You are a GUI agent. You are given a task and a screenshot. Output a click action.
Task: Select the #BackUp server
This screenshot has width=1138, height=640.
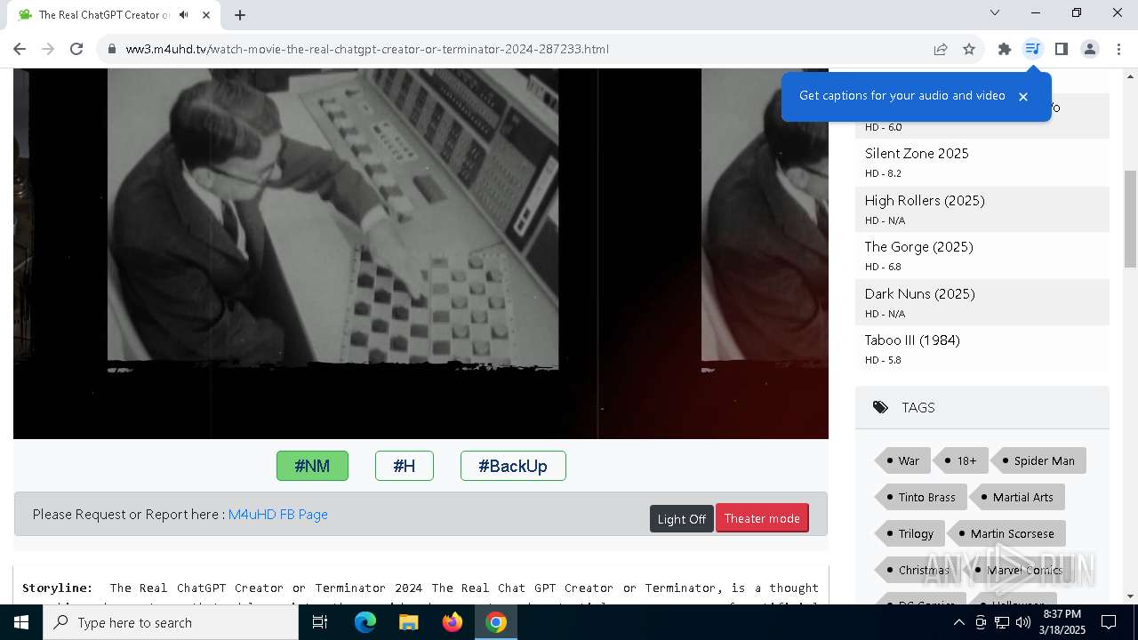[513, 466]
